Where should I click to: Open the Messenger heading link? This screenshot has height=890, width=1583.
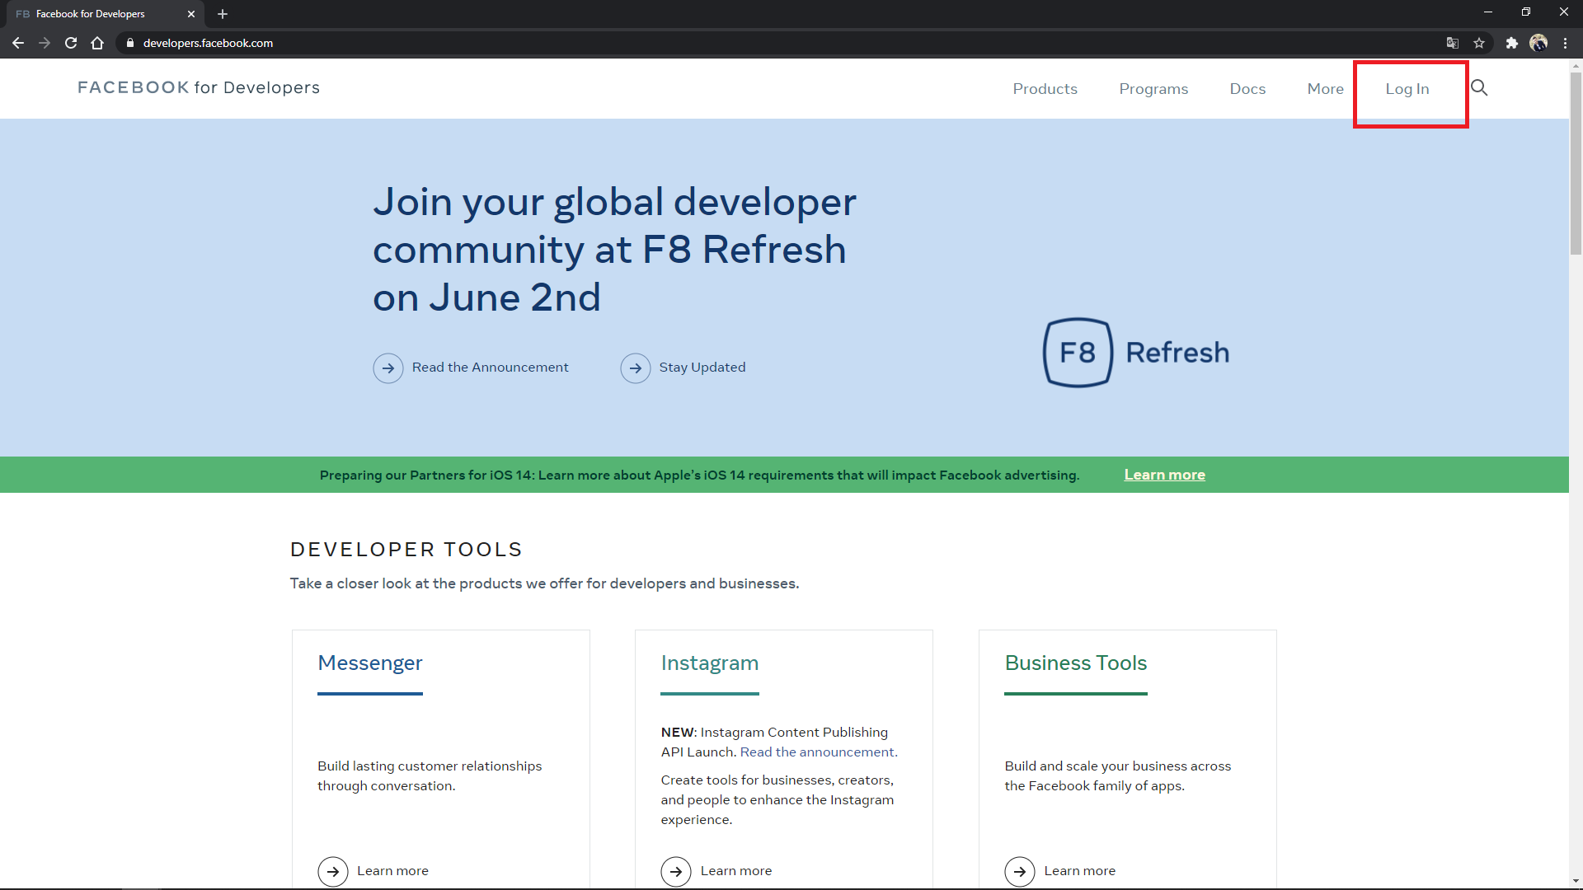(369, 663)
